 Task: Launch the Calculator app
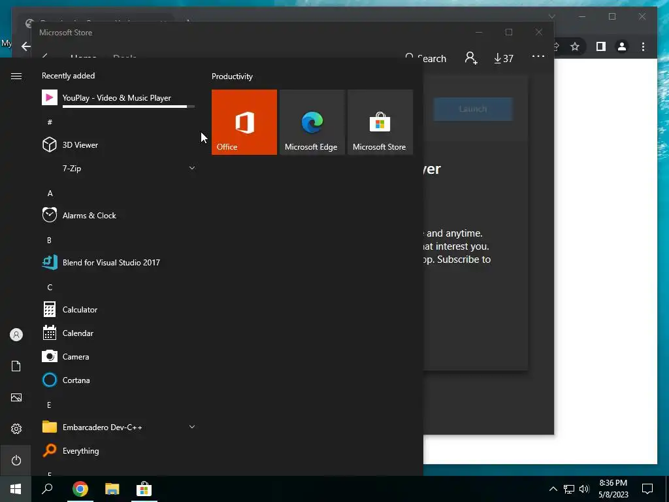(118, 309)
